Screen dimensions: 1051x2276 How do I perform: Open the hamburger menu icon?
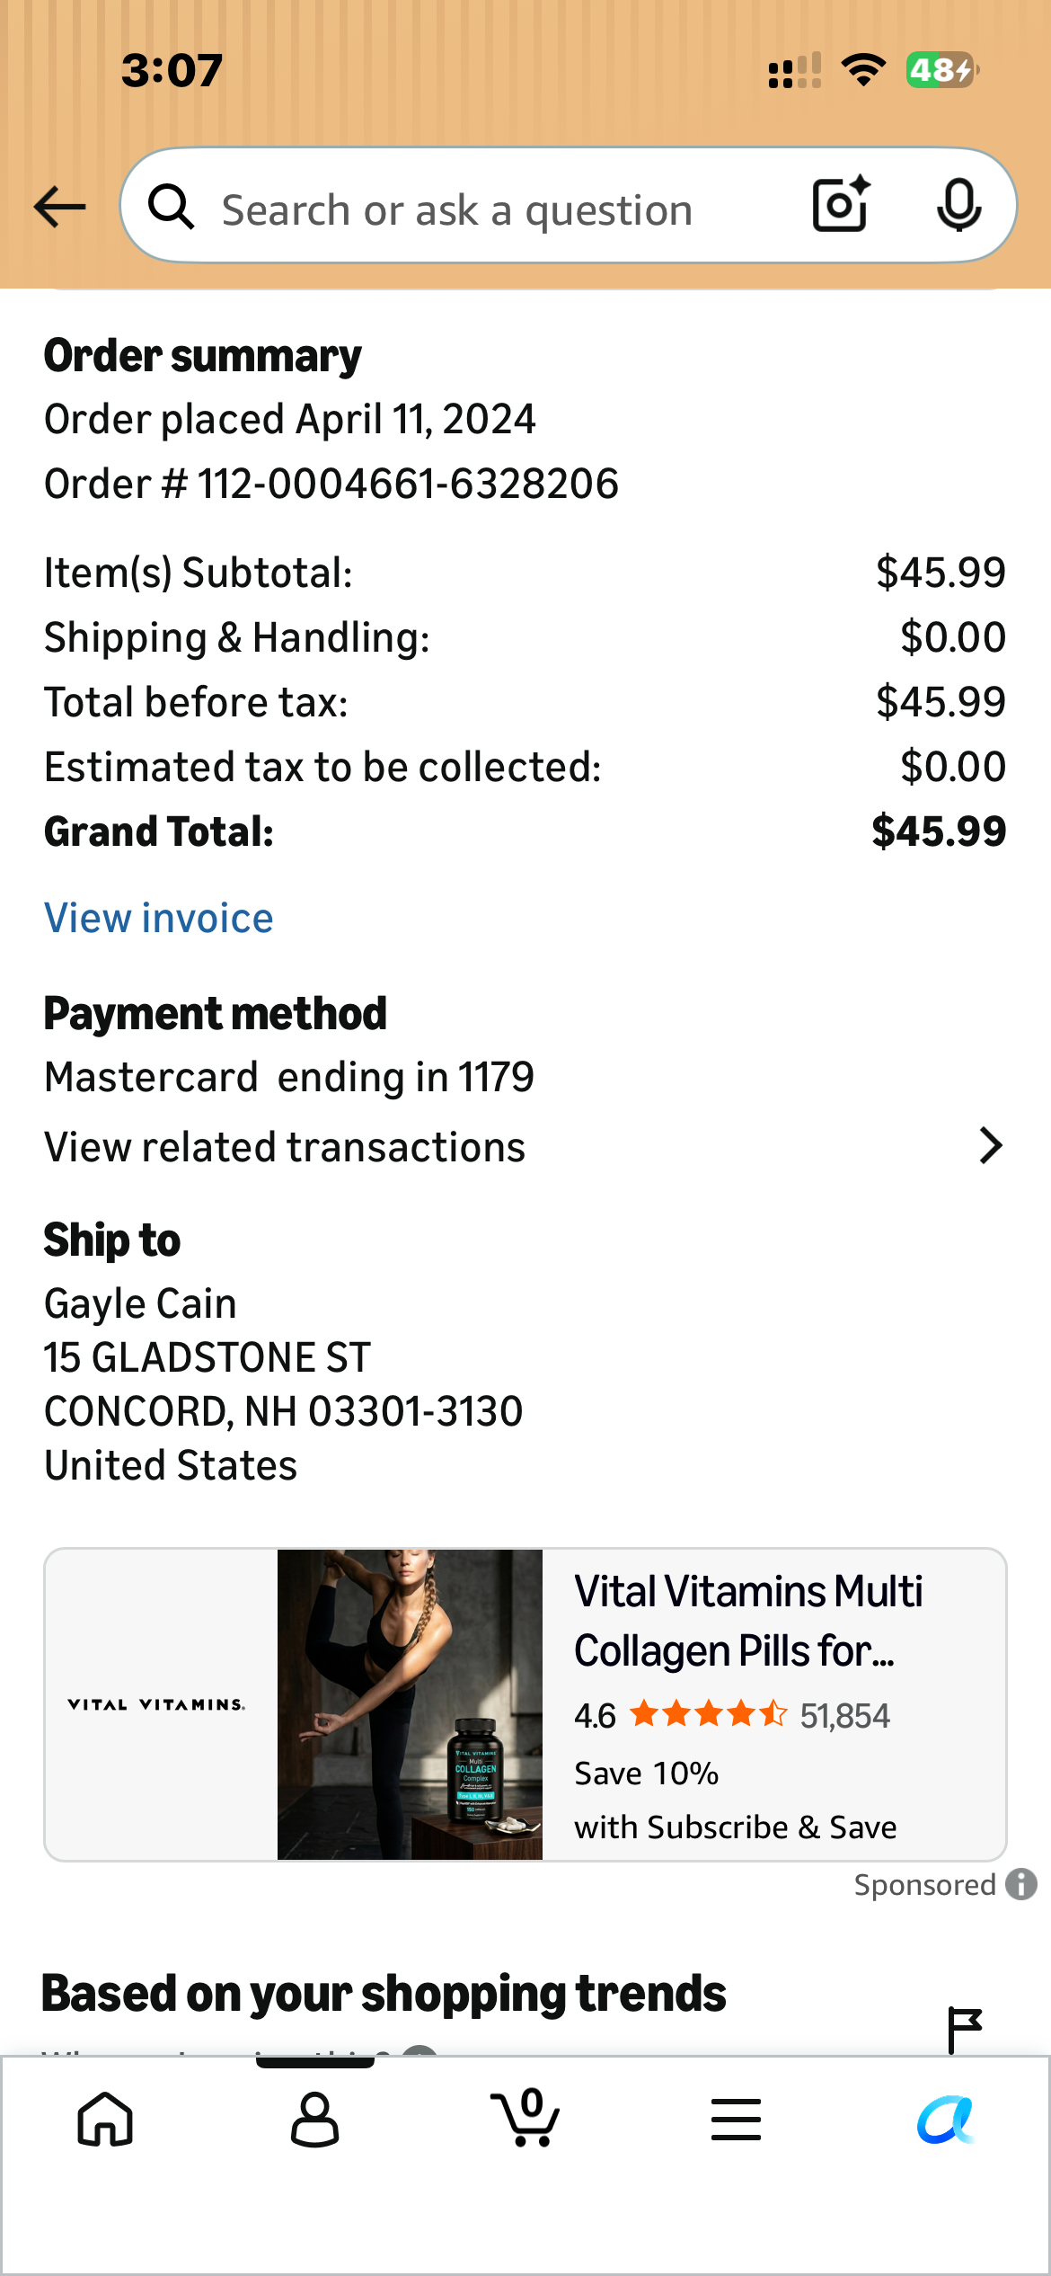(x=736, y=2120)
